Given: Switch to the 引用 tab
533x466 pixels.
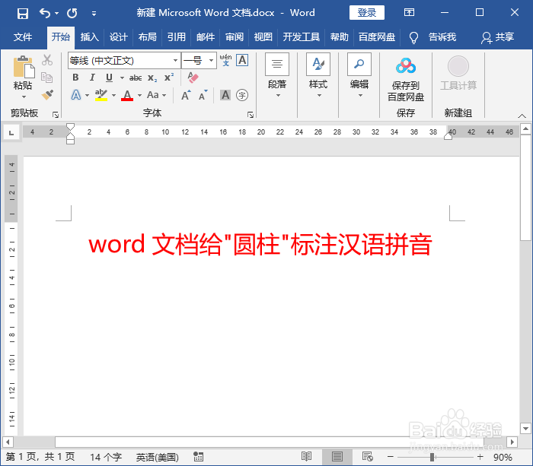Looking at the screenshot, I should pyautogui.click(x=177, y=36).
